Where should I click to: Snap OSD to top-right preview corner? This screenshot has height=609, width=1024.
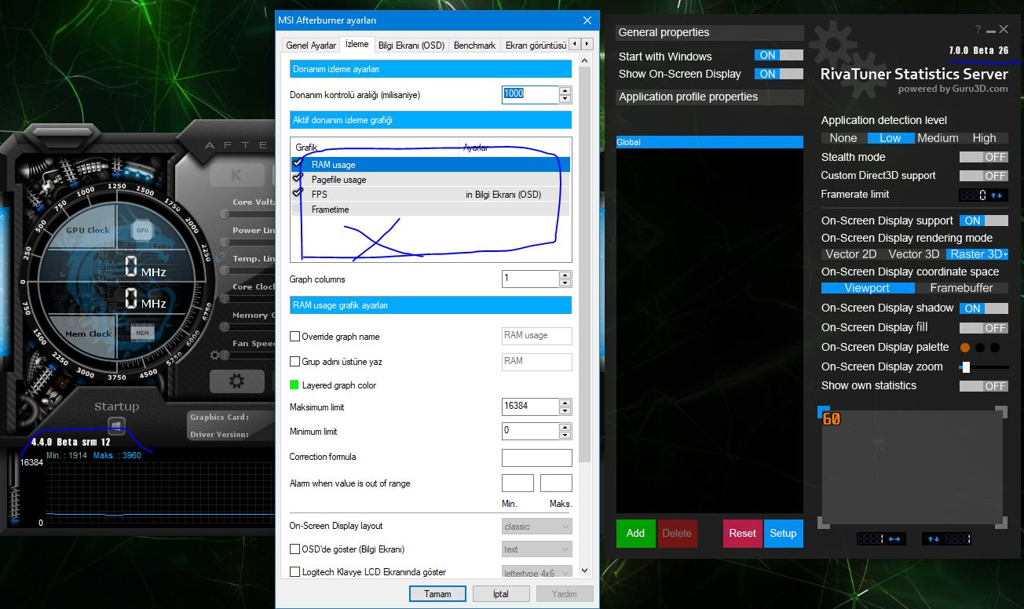point(1001,411)
